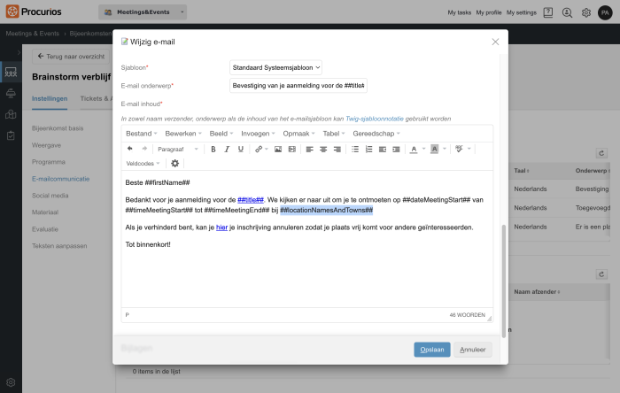Viewport: 620px width, 393px height.
Task: Expand background color dropdown arrow
Action: (445, 149)
